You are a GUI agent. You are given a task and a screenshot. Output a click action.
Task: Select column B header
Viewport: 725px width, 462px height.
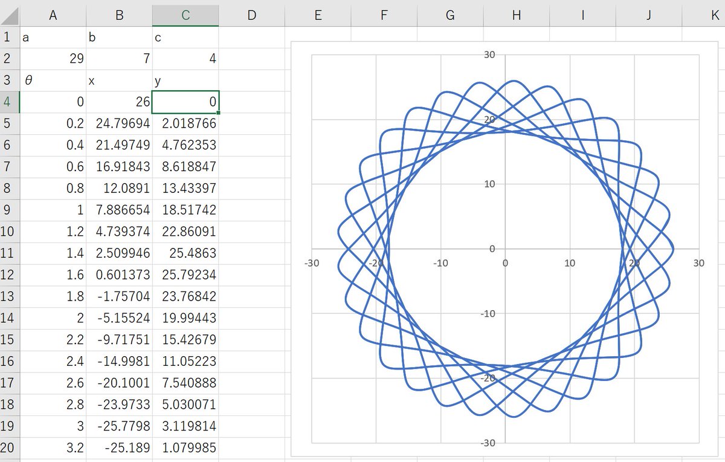point(120,16)
